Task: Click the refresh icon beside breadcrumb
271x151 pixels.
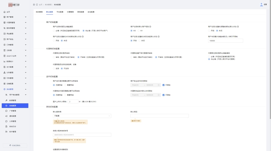Action: [37, 5]
